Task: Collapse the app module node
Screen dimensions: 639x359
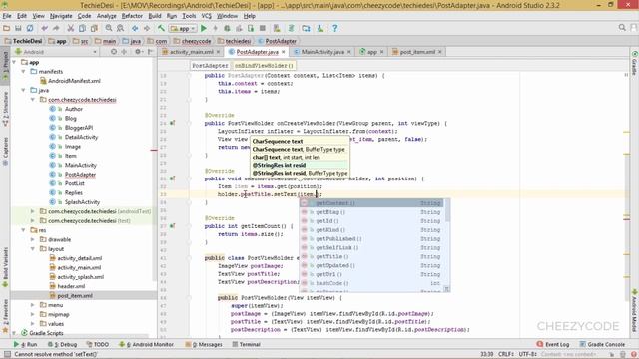Action: [14, 62]
